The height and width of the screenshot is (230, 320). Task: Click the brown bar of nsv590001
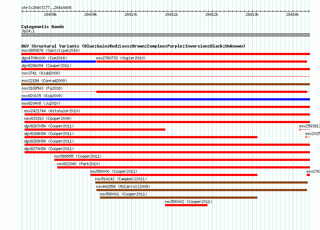[x=179, y=198]
